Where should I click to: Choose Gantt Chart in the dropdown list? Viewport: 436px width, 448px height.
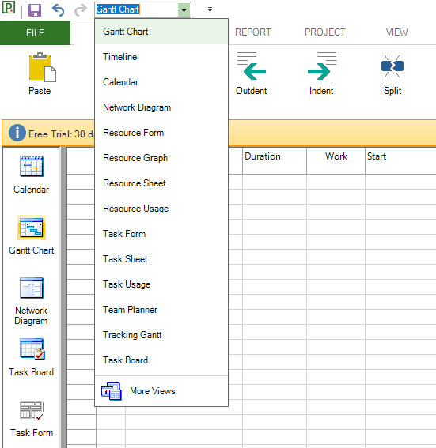[161, 32]
